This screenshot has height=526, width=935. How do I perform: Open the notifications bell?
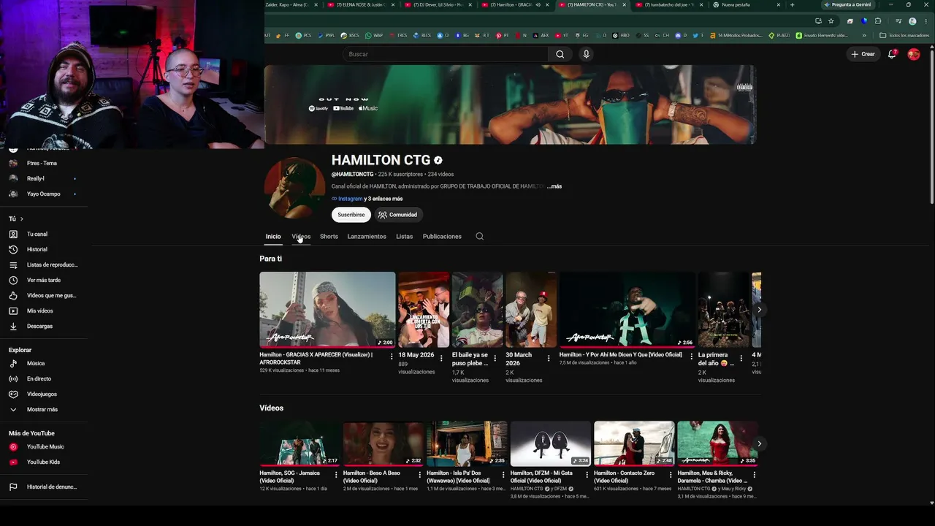pos(892,54)
